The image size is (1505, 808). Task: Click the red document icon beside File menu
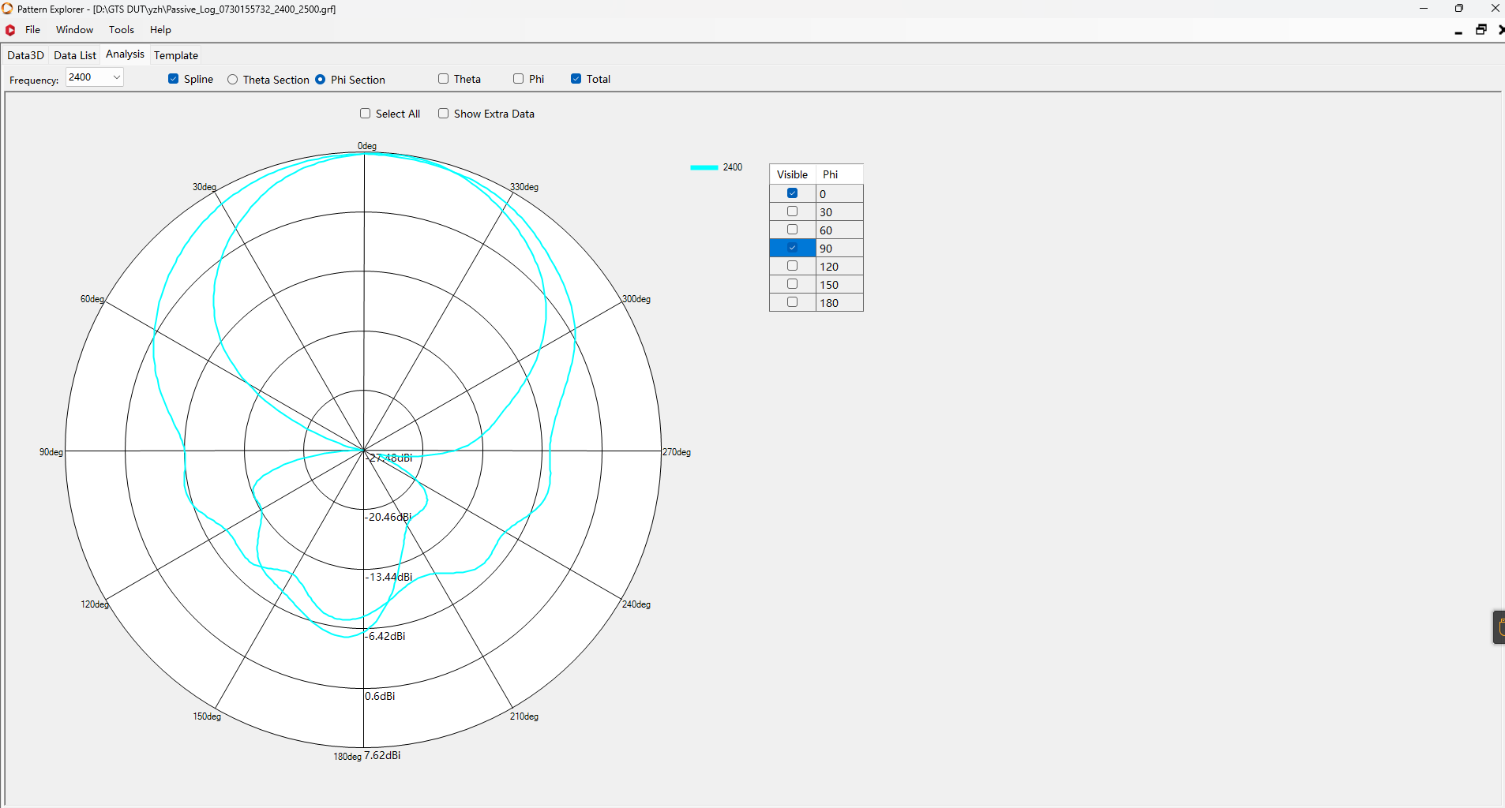click(10, 30)
